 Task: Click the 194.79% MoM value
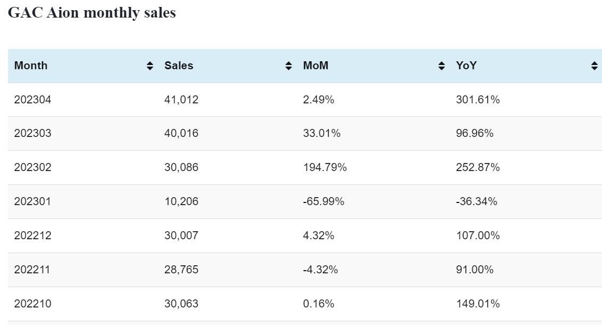click(325, 167)
